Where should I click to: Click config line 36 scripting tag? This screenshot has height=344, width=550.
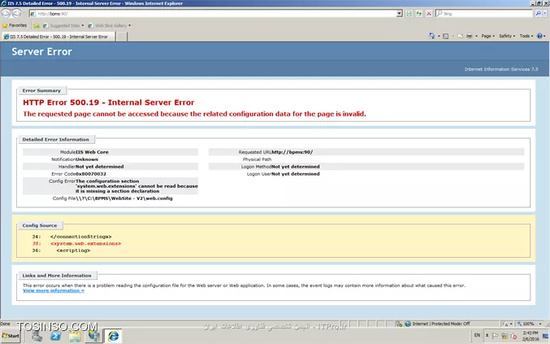pos(73,250)
